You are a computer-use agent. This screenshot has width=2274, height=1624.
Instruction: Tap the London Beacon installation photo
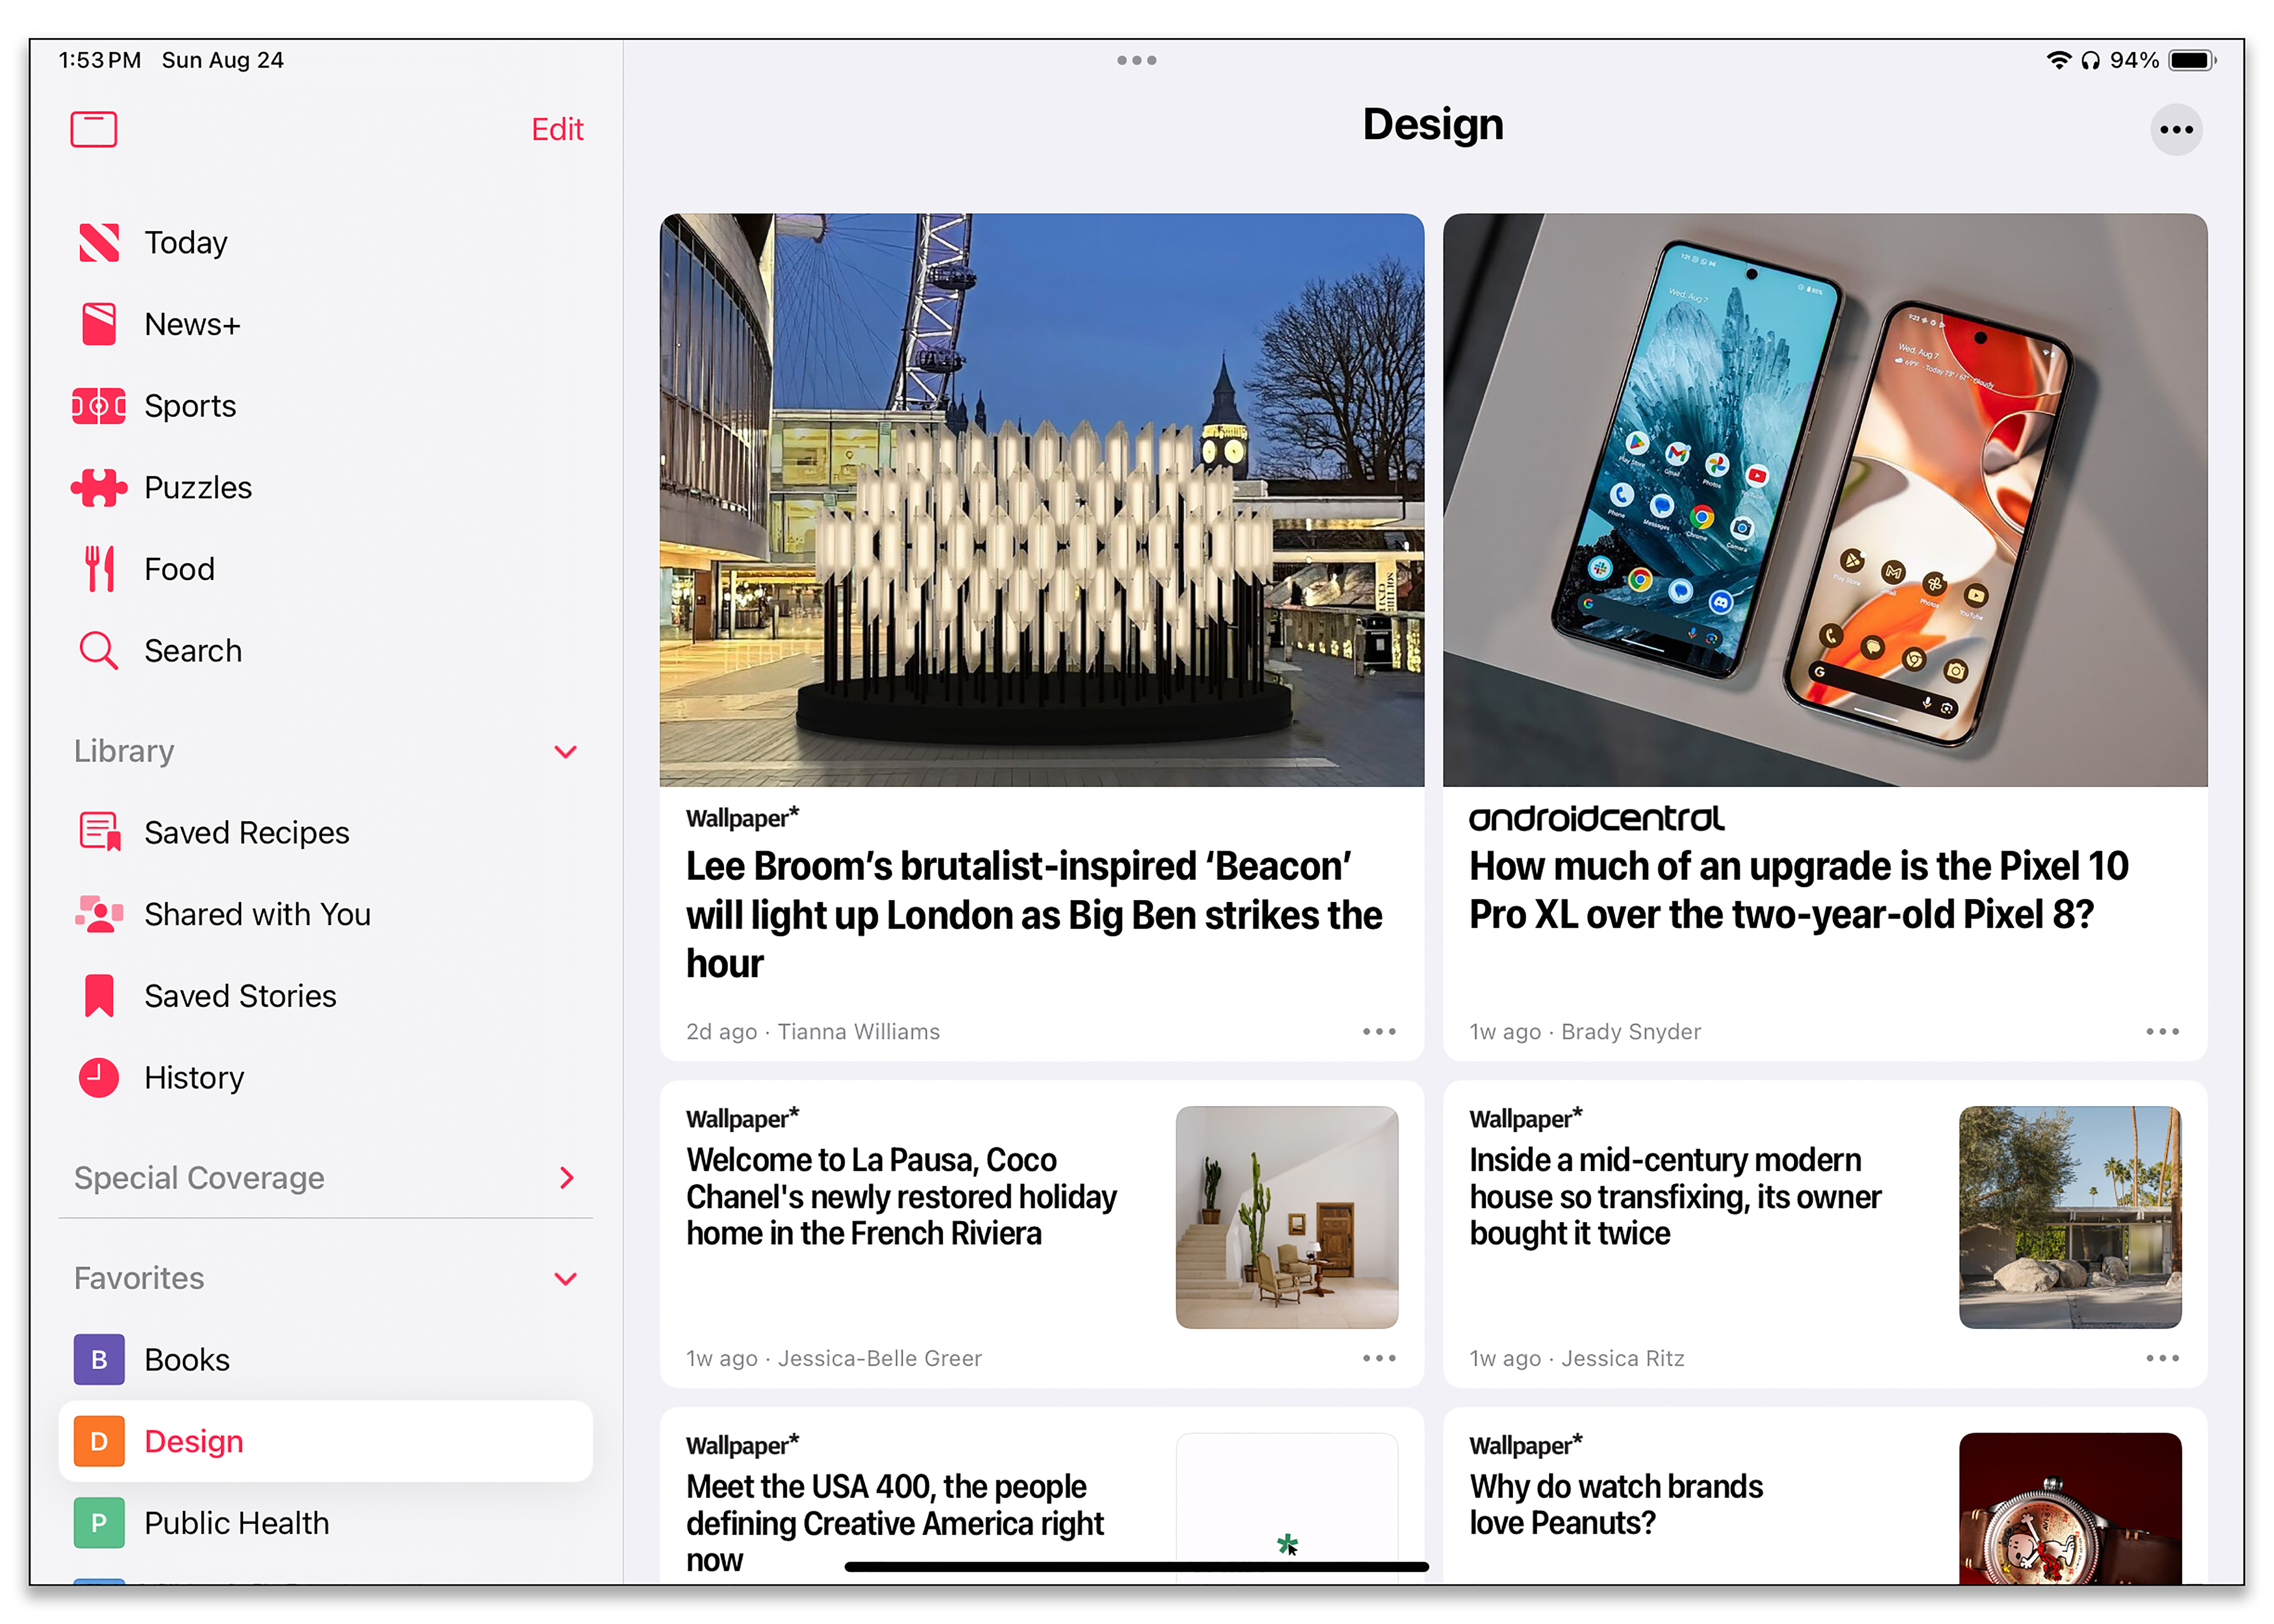(x=1042, y=500)
